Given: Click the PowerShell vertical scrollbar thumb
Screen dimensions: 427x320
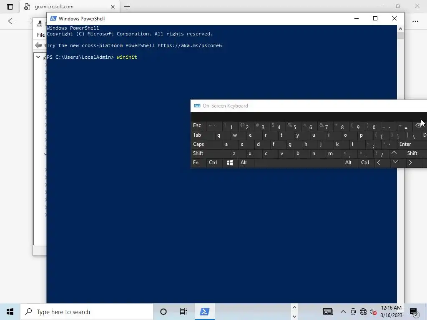Looking at the screenshot, I should [x=400, y=36].
